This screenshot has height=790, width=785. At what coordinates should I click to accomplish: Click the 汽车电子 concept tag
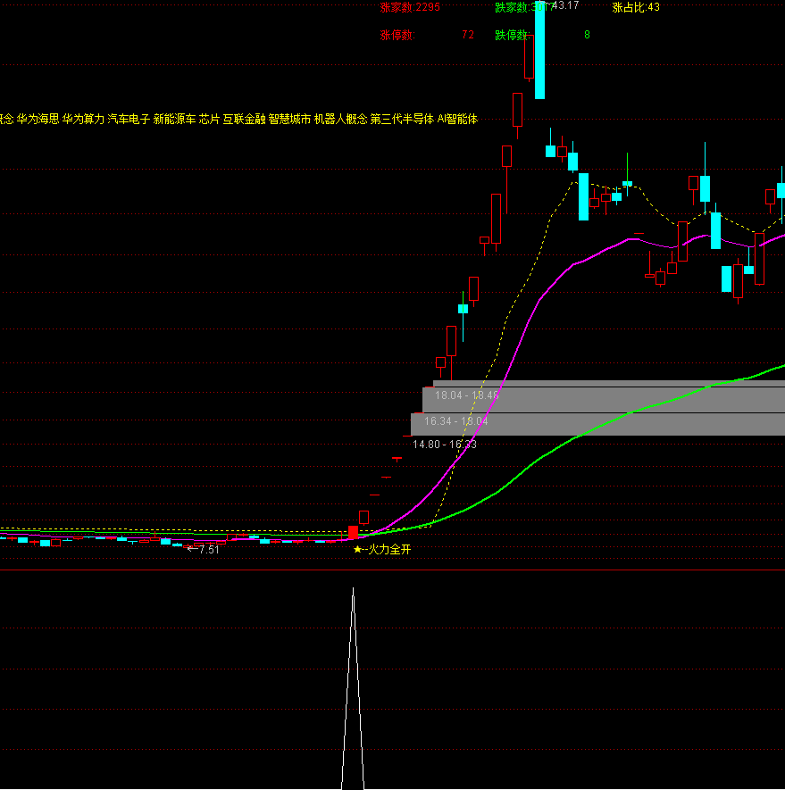pos(129,119)
